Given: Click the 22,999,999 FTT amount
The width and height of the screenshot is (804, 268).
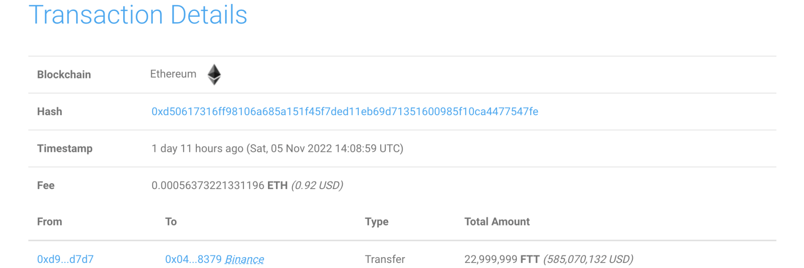Looking at the screenshot, I should tap(502, 259).
